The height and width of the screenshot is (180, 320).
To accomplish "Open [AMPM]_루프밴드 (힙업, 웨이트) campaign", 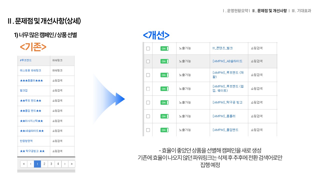I will click(x=228, y=88).
